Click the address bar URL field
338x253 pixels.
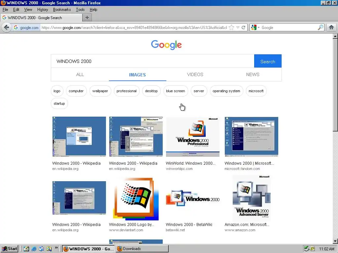[134, 28]
